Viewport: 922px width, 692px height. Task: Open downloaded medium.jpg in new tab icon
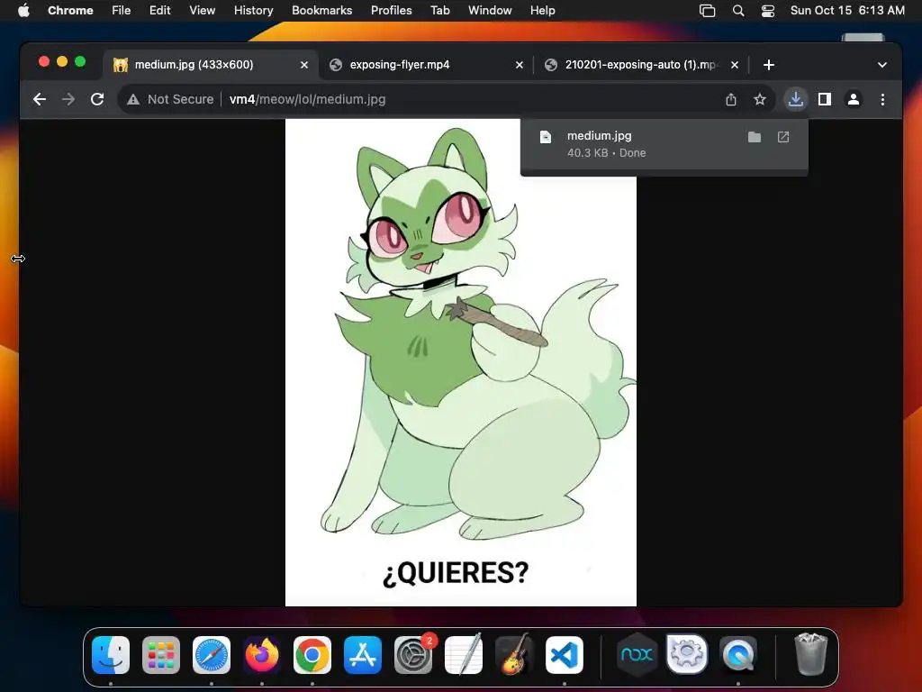783,137
